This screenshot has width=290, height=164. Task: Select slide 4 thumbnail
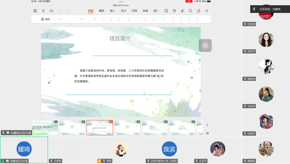127,128
